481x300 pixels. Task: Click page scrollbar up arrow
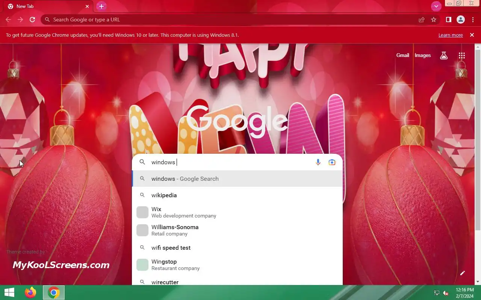(x=478, y=47)
